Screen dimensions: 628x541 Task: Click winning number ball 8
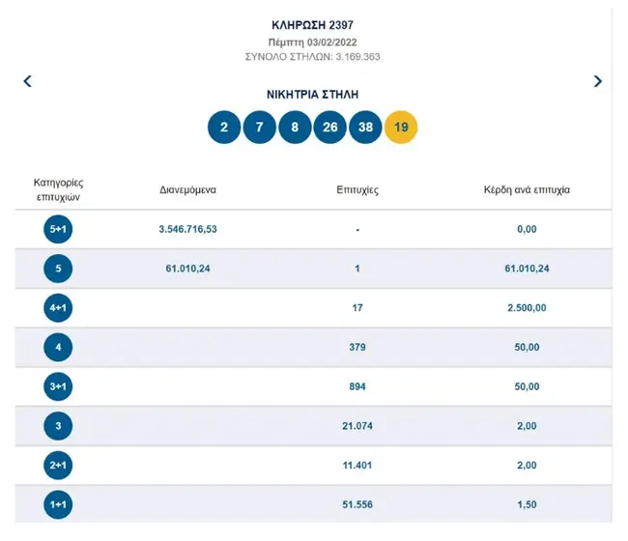295,128
